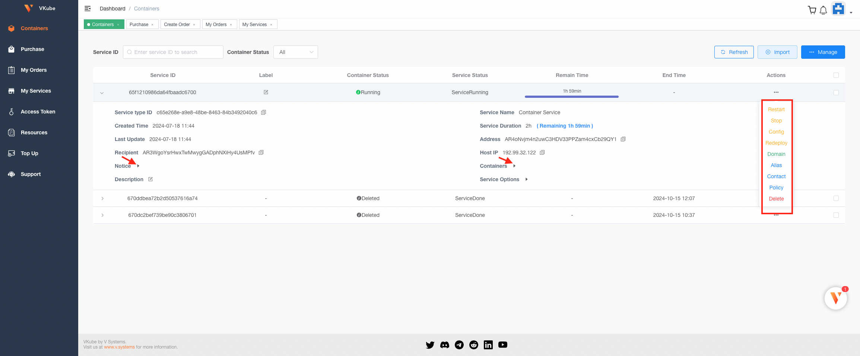Open Top Up in sidebar
Screen dimensions: 860x356
(x=29, y=153)
